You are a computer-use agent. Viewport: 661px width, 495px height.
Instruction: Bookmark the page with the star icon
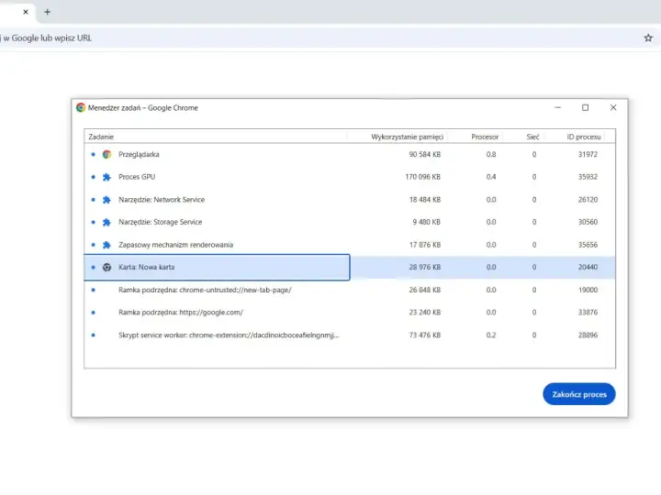(x=648, y=38)
